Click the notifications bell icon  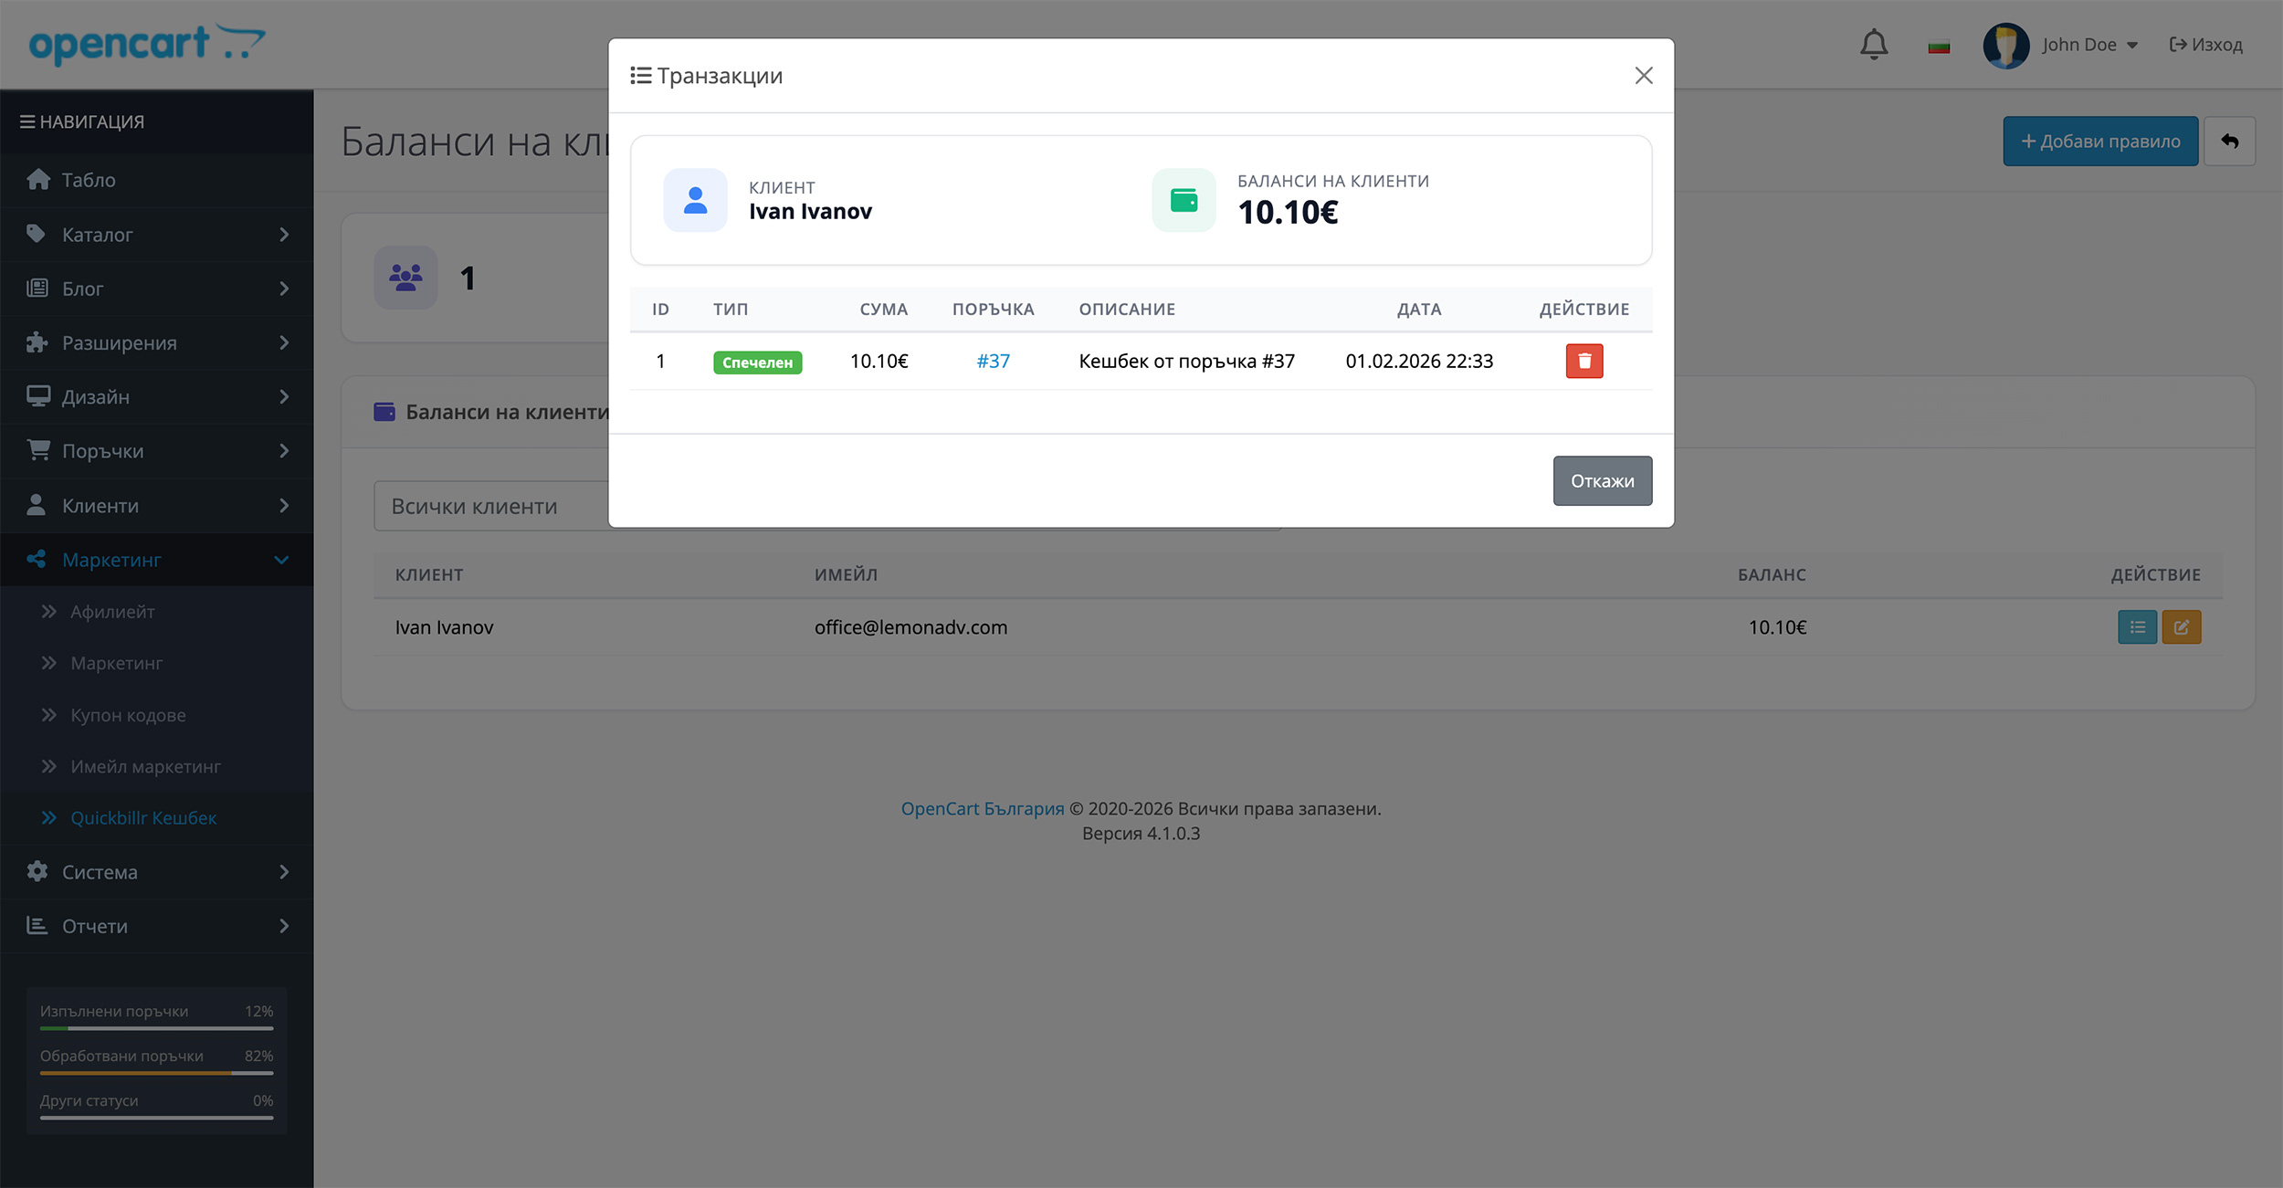click(x=1873, y=44)
